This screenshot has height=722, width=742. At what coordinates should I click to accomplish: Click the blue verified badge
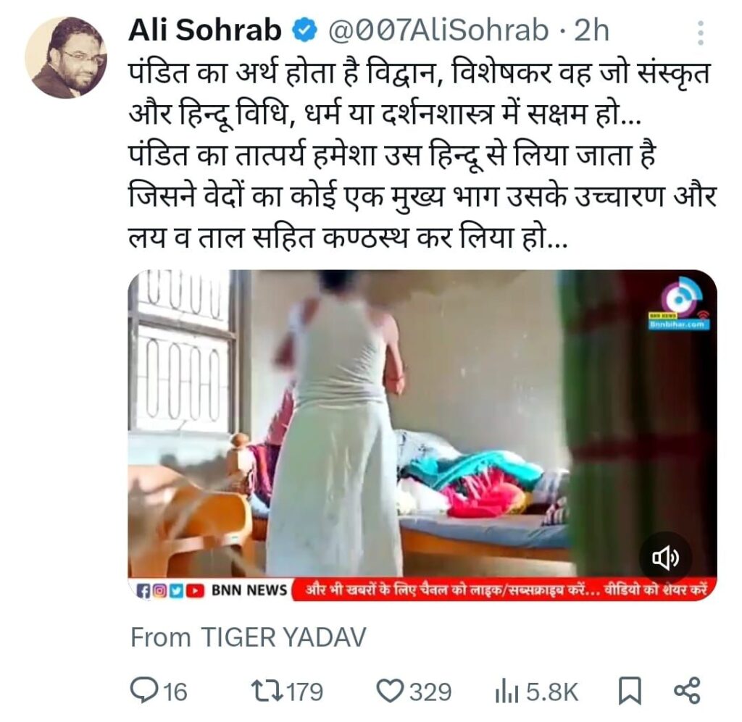(304, 30)
